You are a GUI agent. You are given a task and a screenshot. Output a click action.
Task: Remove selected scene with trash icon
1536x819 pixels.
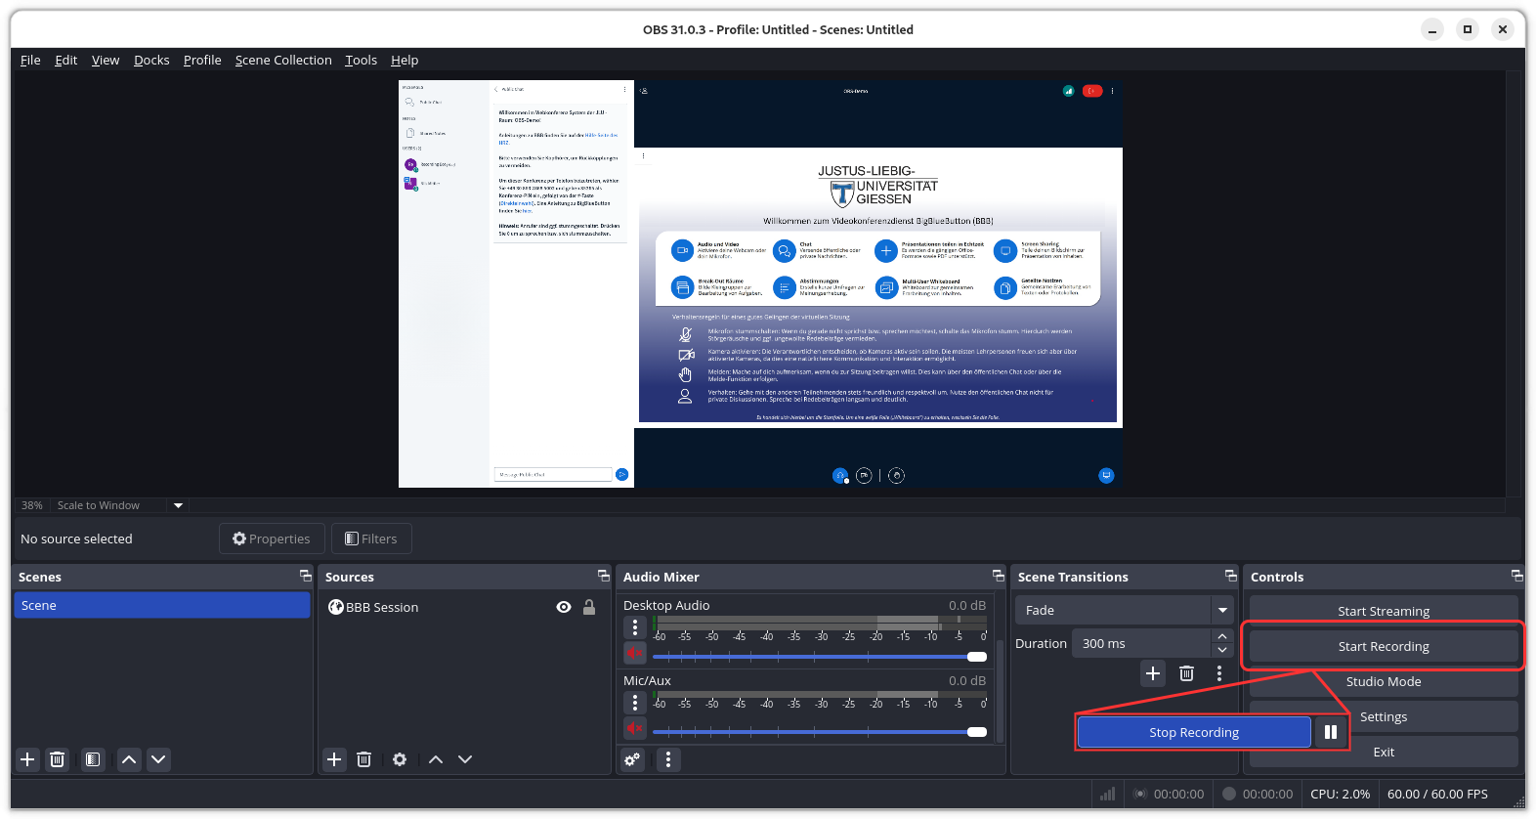point(58,759)
